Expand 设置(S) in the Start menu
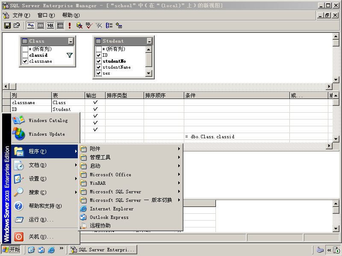 45,179
